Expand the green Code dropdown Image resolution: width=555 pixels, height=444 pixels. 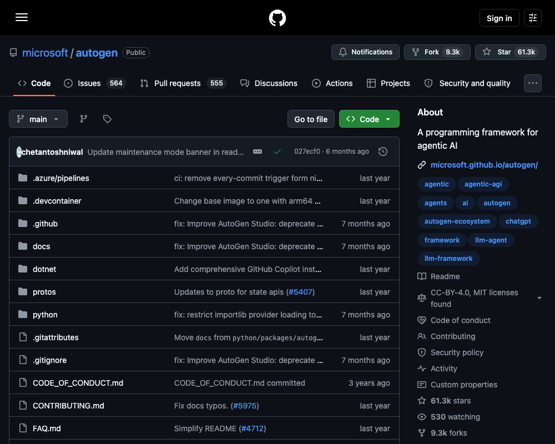coord(369,119)
